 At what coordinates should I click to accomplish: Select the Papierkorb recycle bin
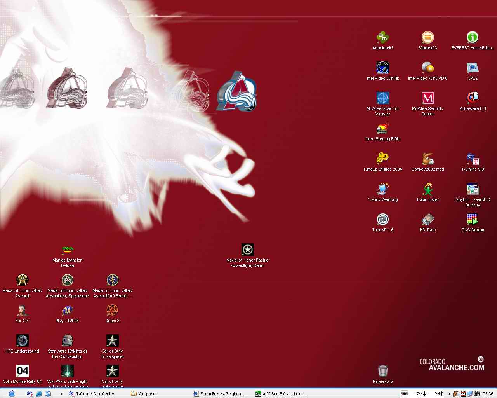pos(382,371)
